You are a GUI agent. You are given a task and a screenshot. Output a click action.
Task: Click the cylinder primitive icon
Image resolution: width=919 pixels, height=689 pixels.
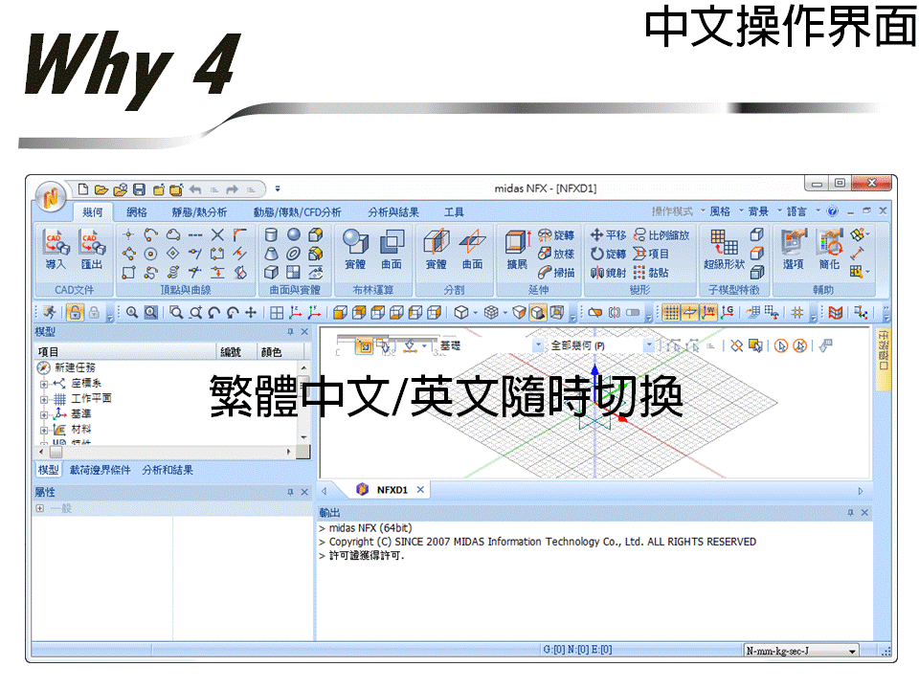(271, 235)
